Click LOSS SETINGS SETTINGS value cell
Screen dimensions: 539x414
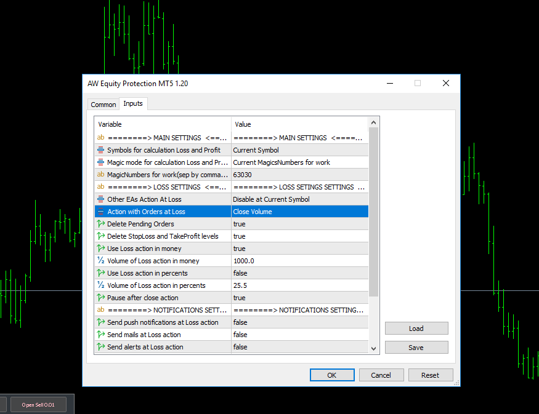(x=300, y=187)
